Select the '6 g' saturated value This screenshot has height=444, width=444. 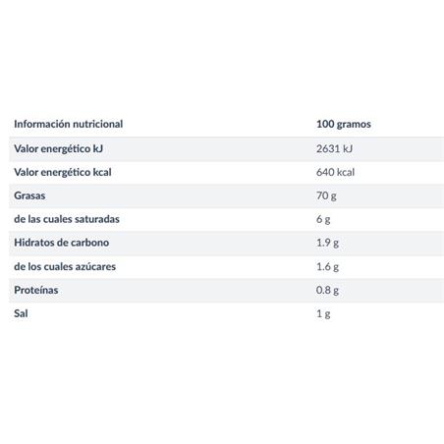point(323,219)
